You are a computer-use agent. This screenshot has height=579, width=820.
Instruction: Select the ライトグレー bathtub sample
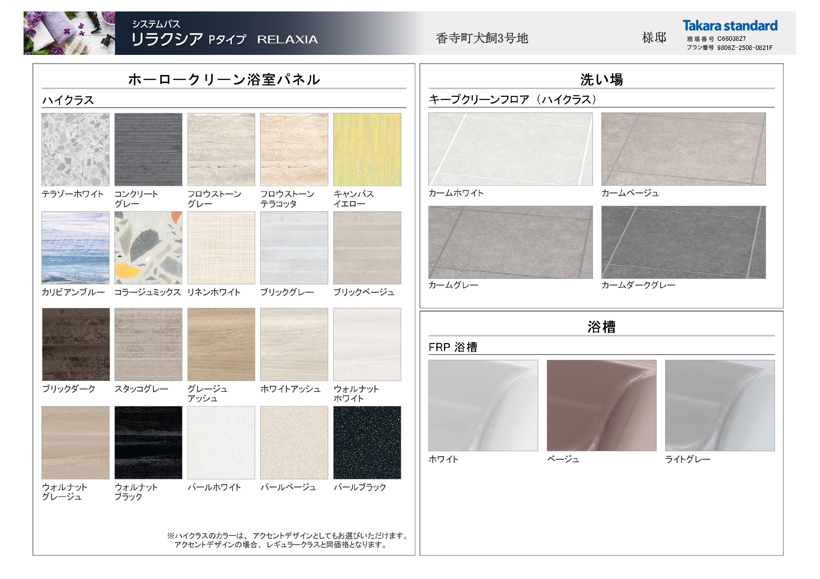pyautogui.click(x=720, y=405)
